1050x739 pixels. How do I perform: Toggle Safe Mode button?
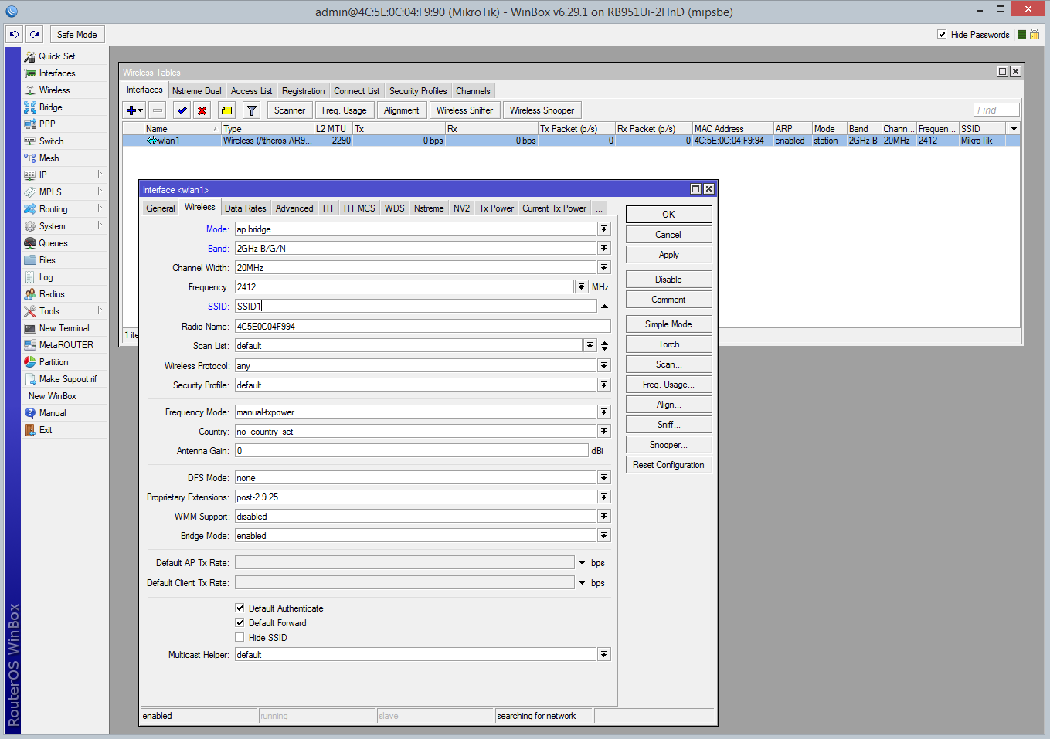point(76,34)
